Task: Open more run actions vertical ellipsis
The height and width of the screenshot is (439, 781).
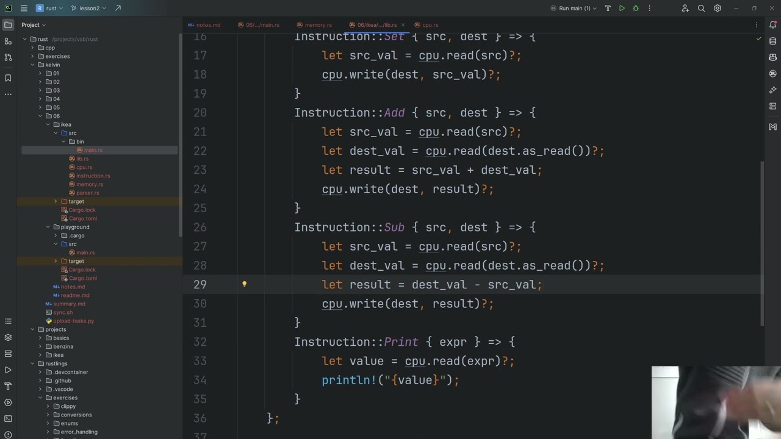Action: [x=649, y=8]
